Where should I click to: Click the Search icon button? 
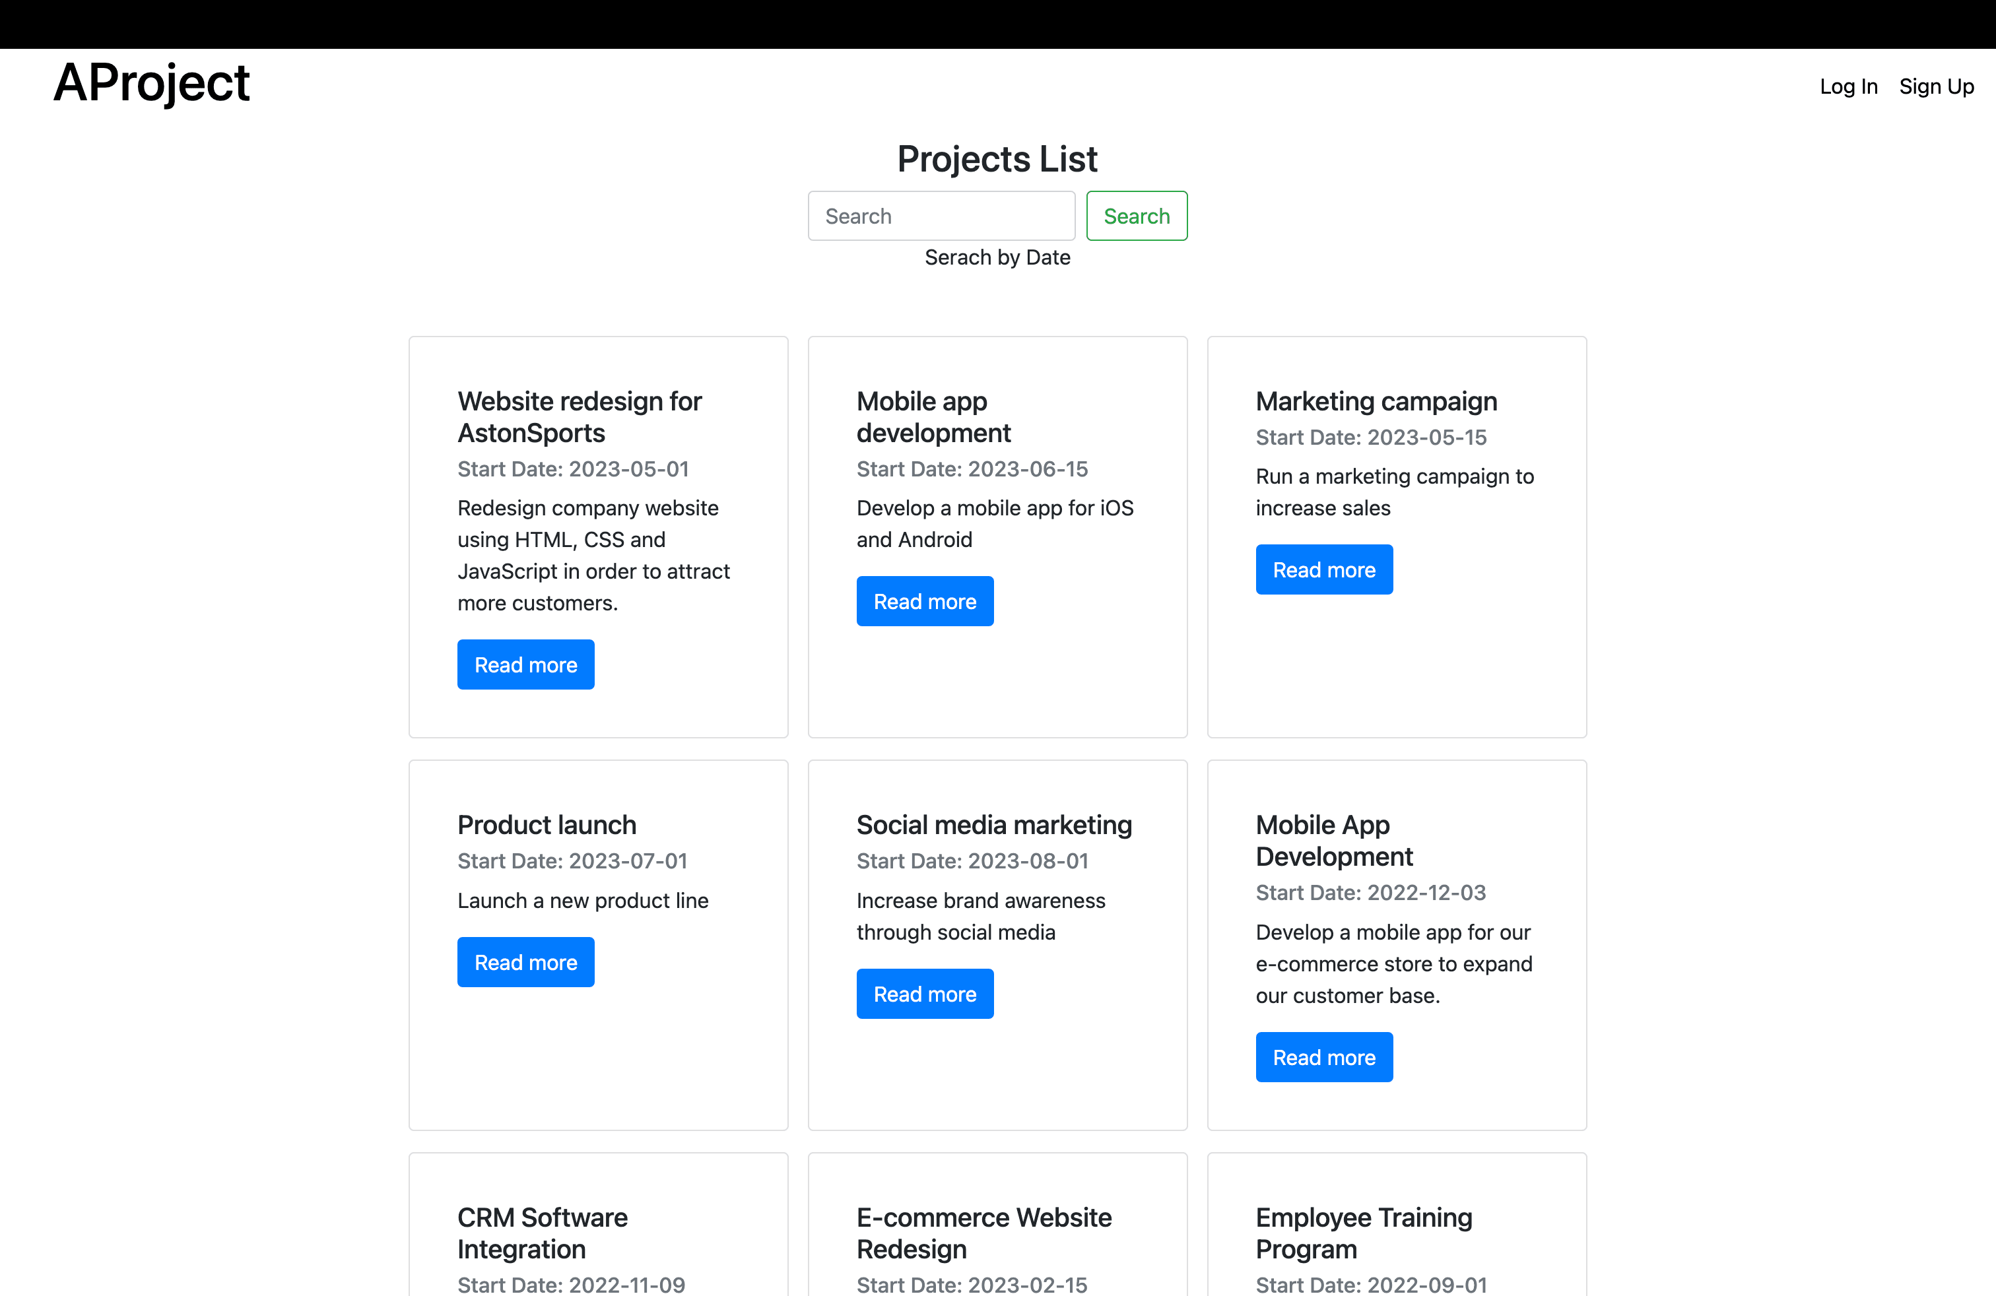(1136, 215)
